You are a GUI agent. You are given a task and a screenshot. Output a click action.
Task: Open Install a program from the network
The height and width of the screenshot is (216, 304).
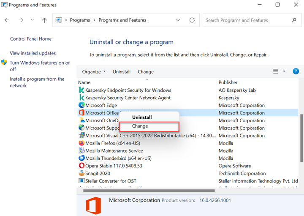(x=37, y=82)
